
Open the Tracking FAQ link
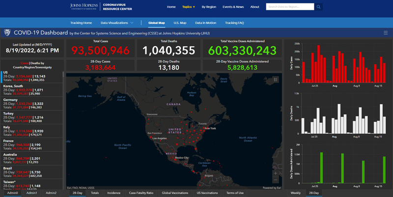[x=234, y=23]
